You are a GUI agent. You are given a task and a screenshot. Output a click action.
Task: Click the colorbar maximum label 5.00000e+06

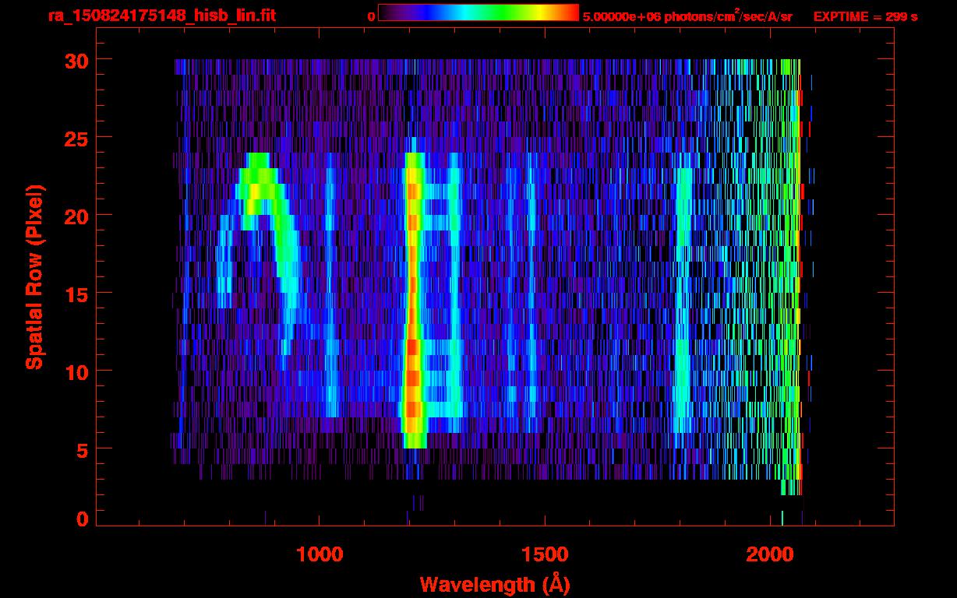click(x=620, y=16)
